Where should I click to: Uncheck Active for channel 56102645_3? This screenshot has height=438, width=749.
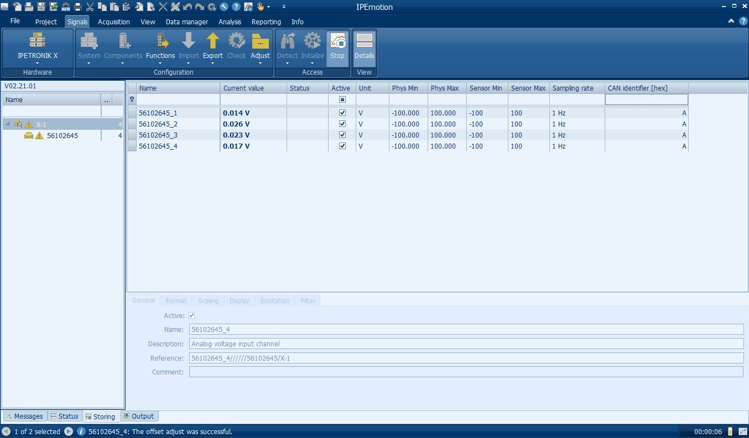pyautogui.click(x=342, y=135)
